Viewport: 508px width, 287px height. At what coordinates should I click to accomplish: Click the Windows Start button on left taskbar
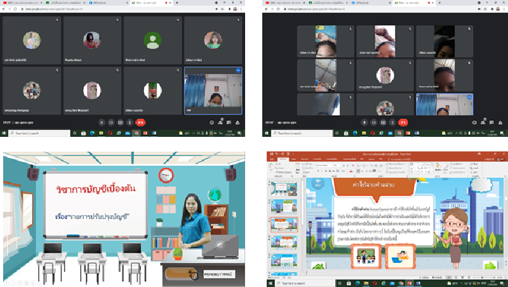point(5,133)
